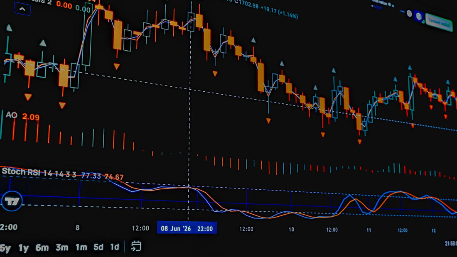Click the TradingView logo icon

tap(12, 201)
